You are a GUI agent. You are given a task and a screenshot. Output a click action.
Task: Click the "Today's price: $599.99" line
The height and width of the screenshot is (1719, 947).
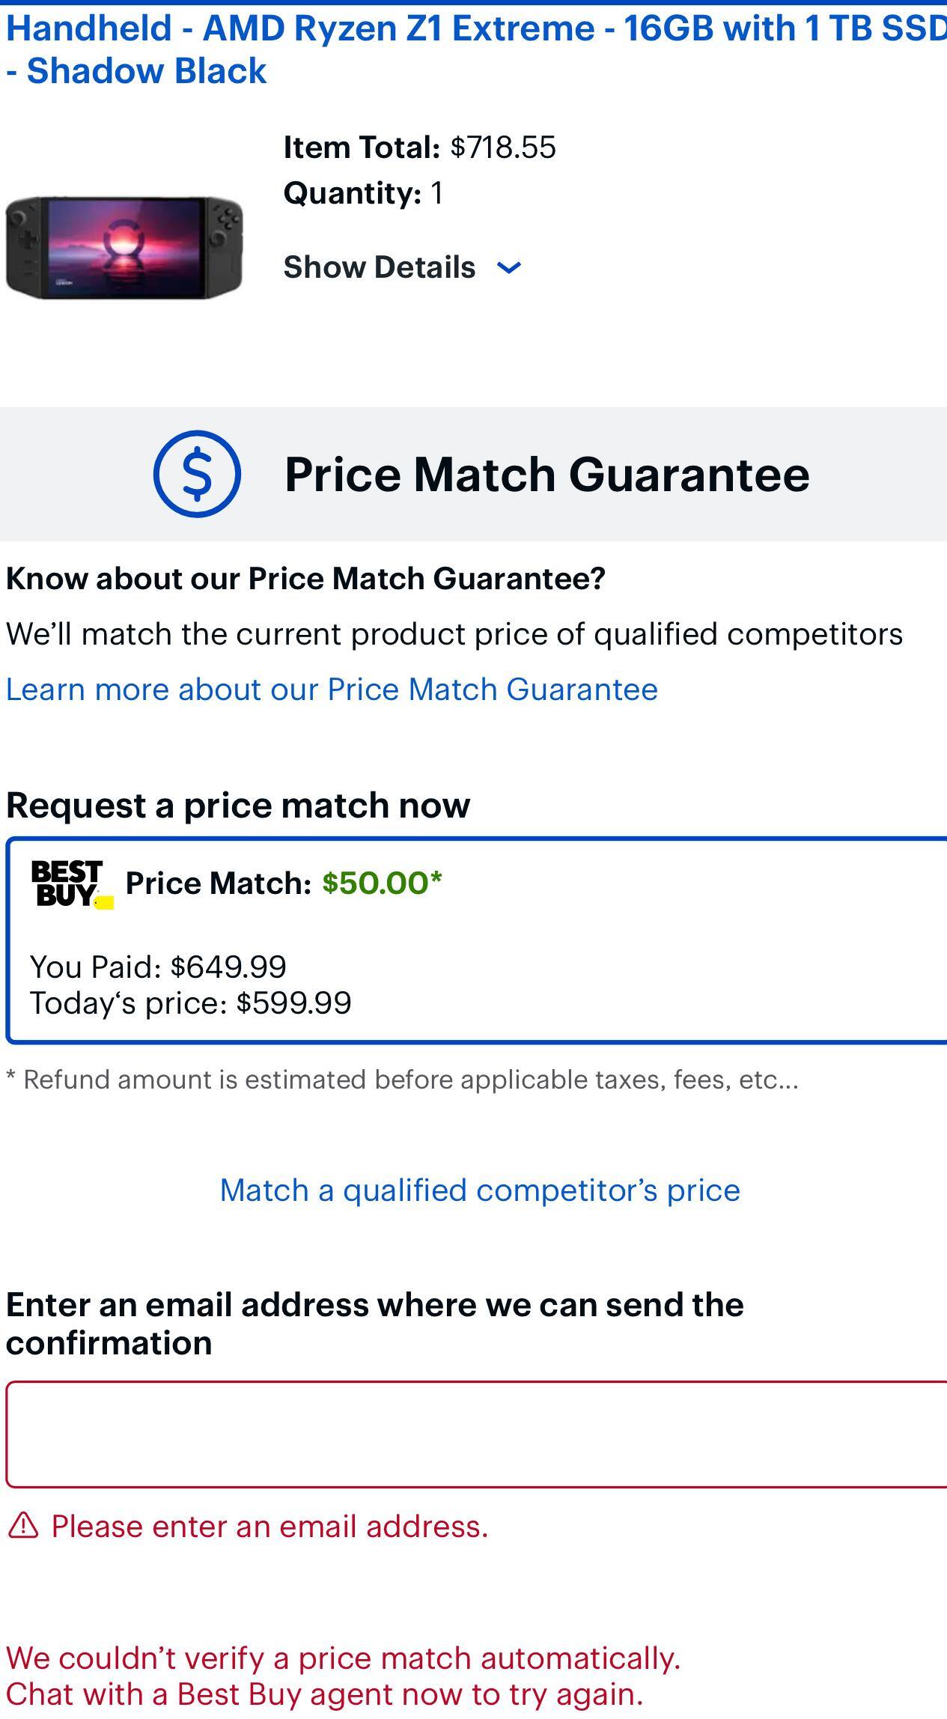(x=190, y=1003)
